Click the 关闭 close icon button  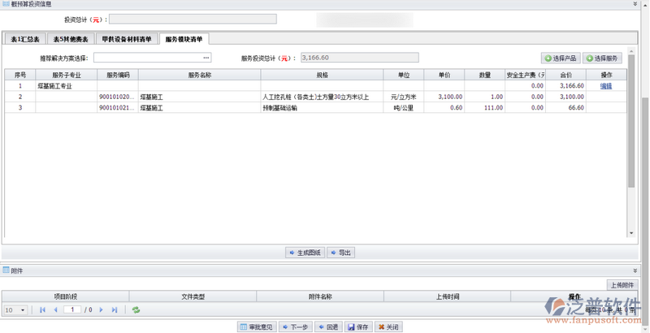pos(388,327)
